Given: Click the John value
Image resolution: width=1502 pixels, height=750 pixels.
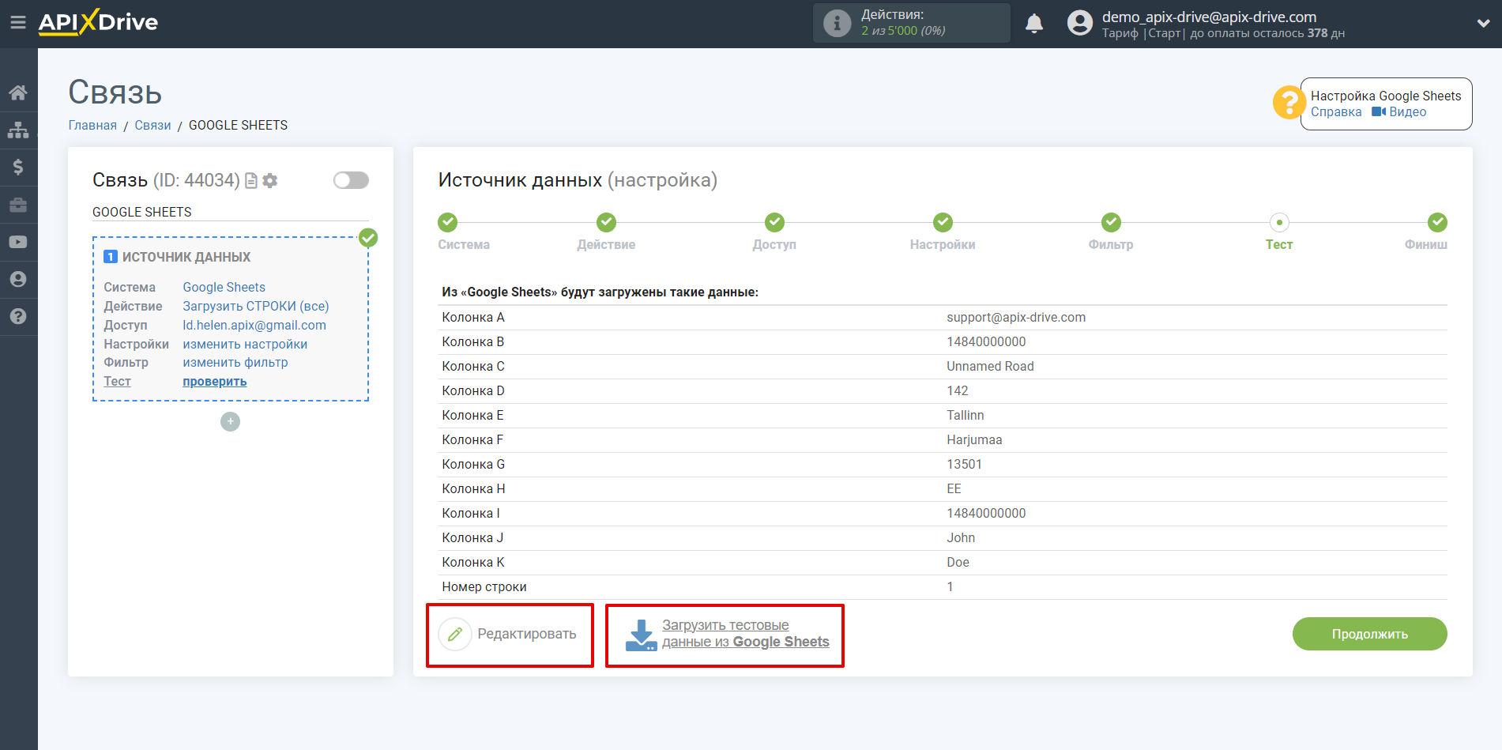Looking at the screenshot, I should pyautogui.click(x=961, y=537).
